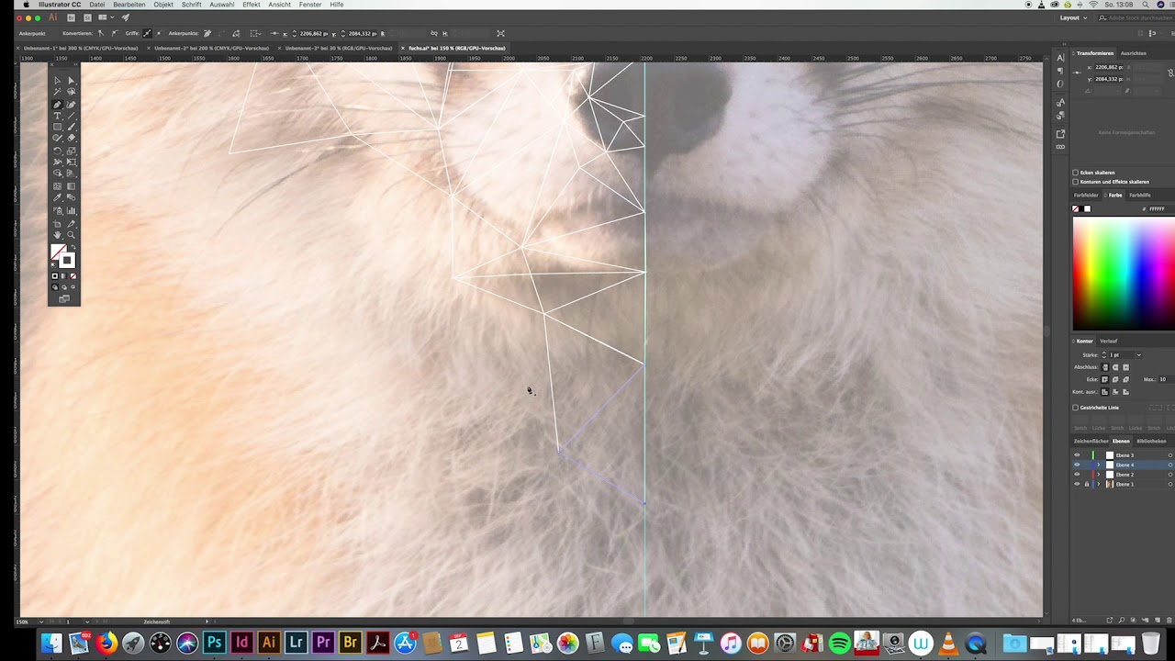Select the Magic Wand tool
This screenshot has width=1175, height=661.
click(57, 92)
